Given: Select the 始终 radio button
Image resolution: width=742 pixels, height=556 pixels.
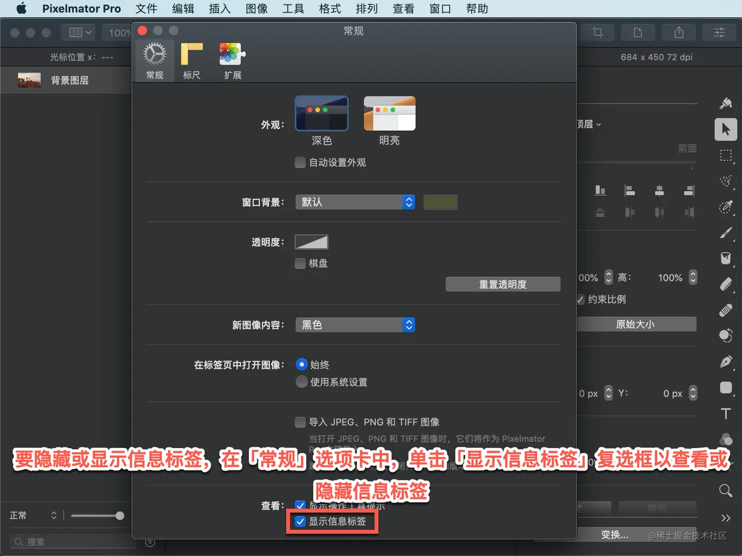Looking at the screenshot, I should [x=302, y=365].
